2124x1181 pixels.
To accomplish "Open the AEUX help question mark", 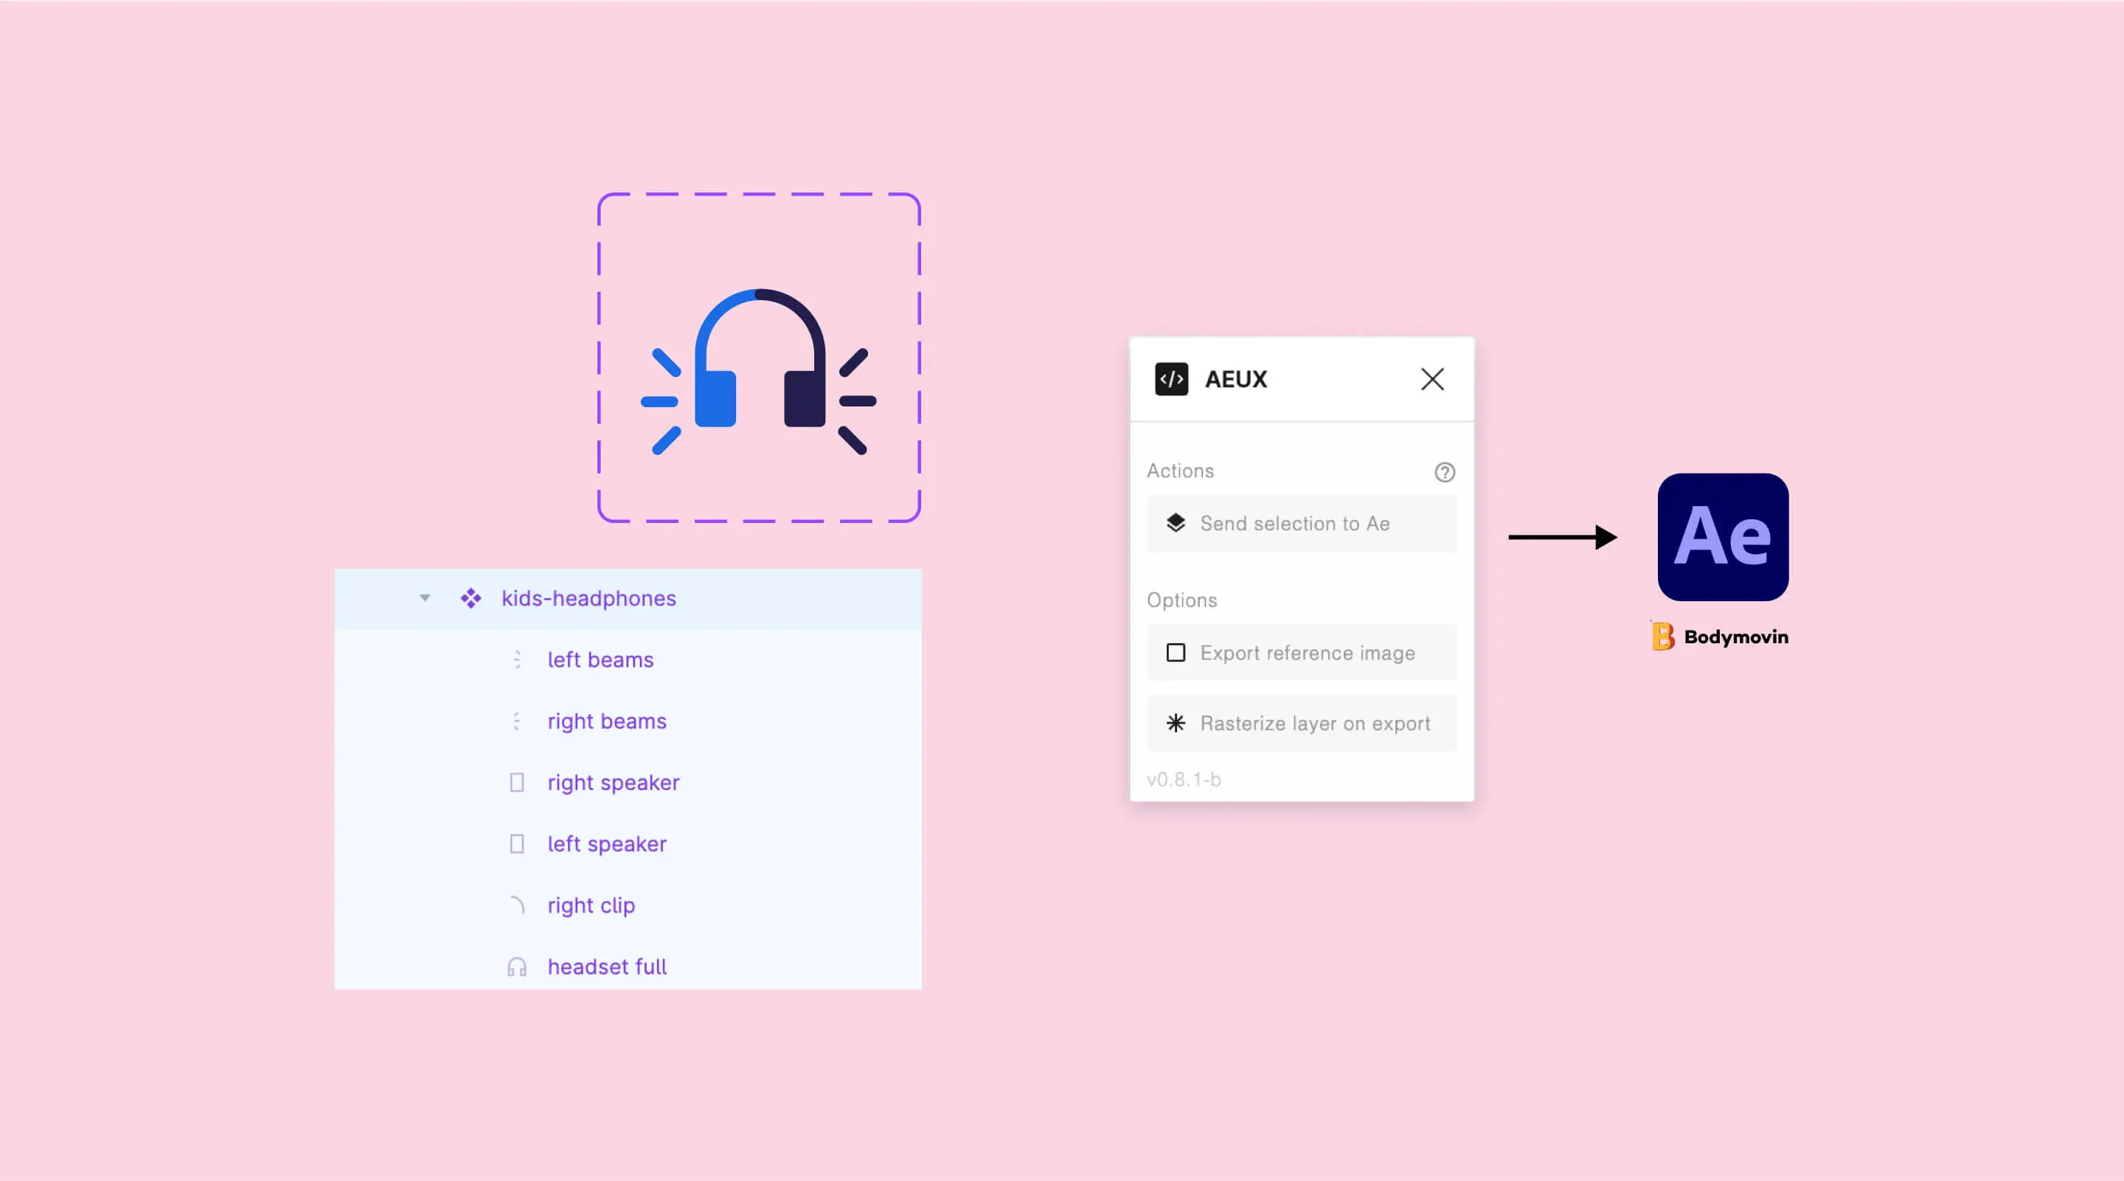I will (x=1445, y=473).
